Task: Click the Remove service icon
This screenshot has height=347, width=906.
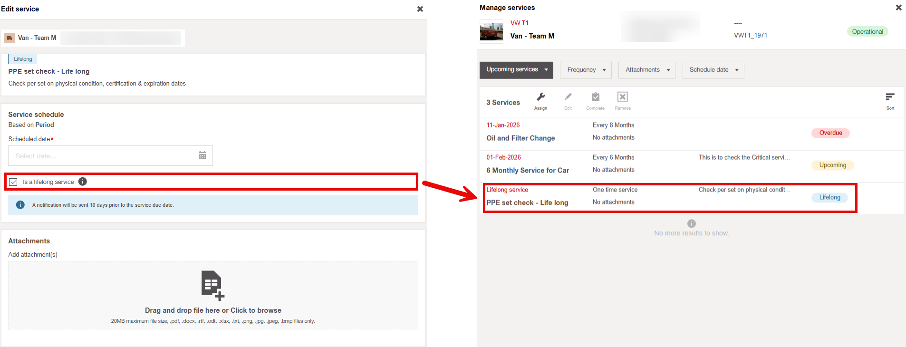Action: [622, 97]
